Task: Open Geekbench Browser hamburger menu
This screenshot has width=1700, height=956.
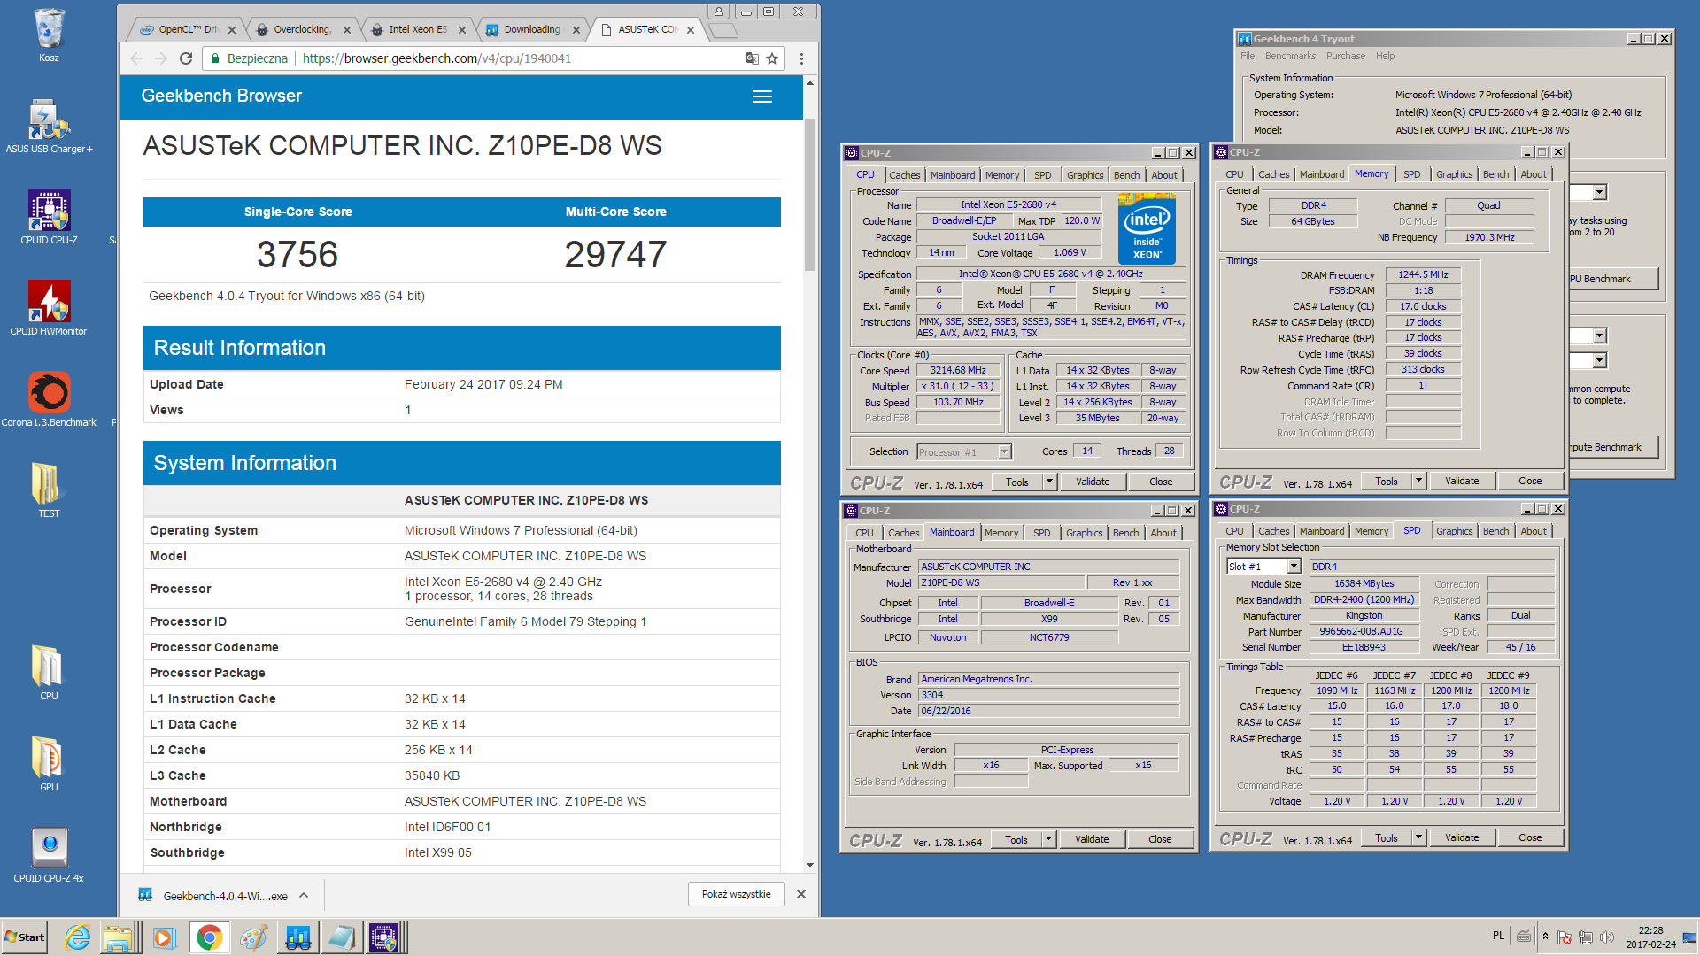Action: click(762, 96)
